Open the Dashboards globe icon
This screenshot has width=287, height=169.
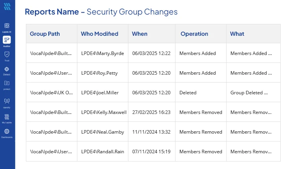coord(7,131)
